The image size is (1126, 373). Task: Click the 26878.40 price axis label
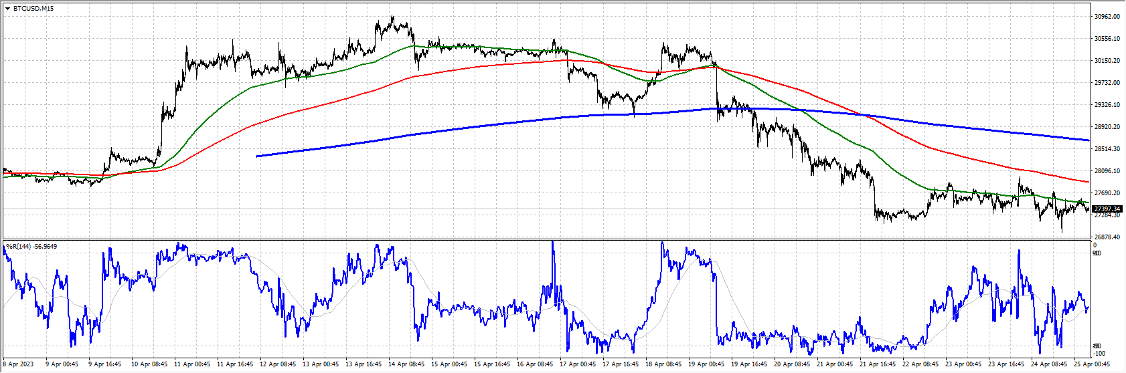pyautogui.click(x=1107, y=237)
